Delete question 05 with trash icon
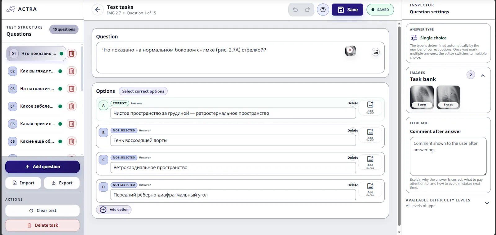The height and width of the screenshot is (235, 496). 72,124
